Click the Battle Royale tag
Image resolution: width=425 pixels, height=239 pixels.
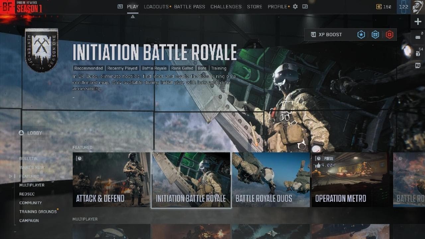point(154,68)
